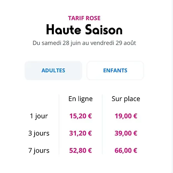The image size is (173, 173).
Task: Click the 1 jour row label
Action: (x=39, y=116)
